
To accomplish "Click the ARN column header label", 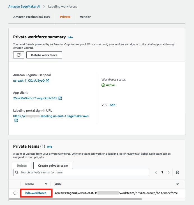I will pyautogui.click(x=58, y=184).
